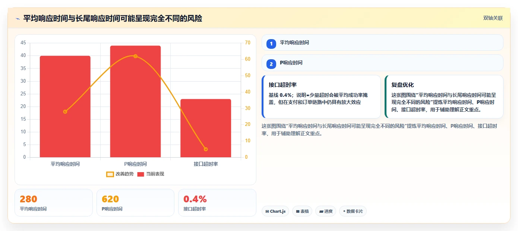Click the 双轴关联 label in header
The width and height of the screenshot is (518, 231).
pyautogui.click(x=493, y=18)
